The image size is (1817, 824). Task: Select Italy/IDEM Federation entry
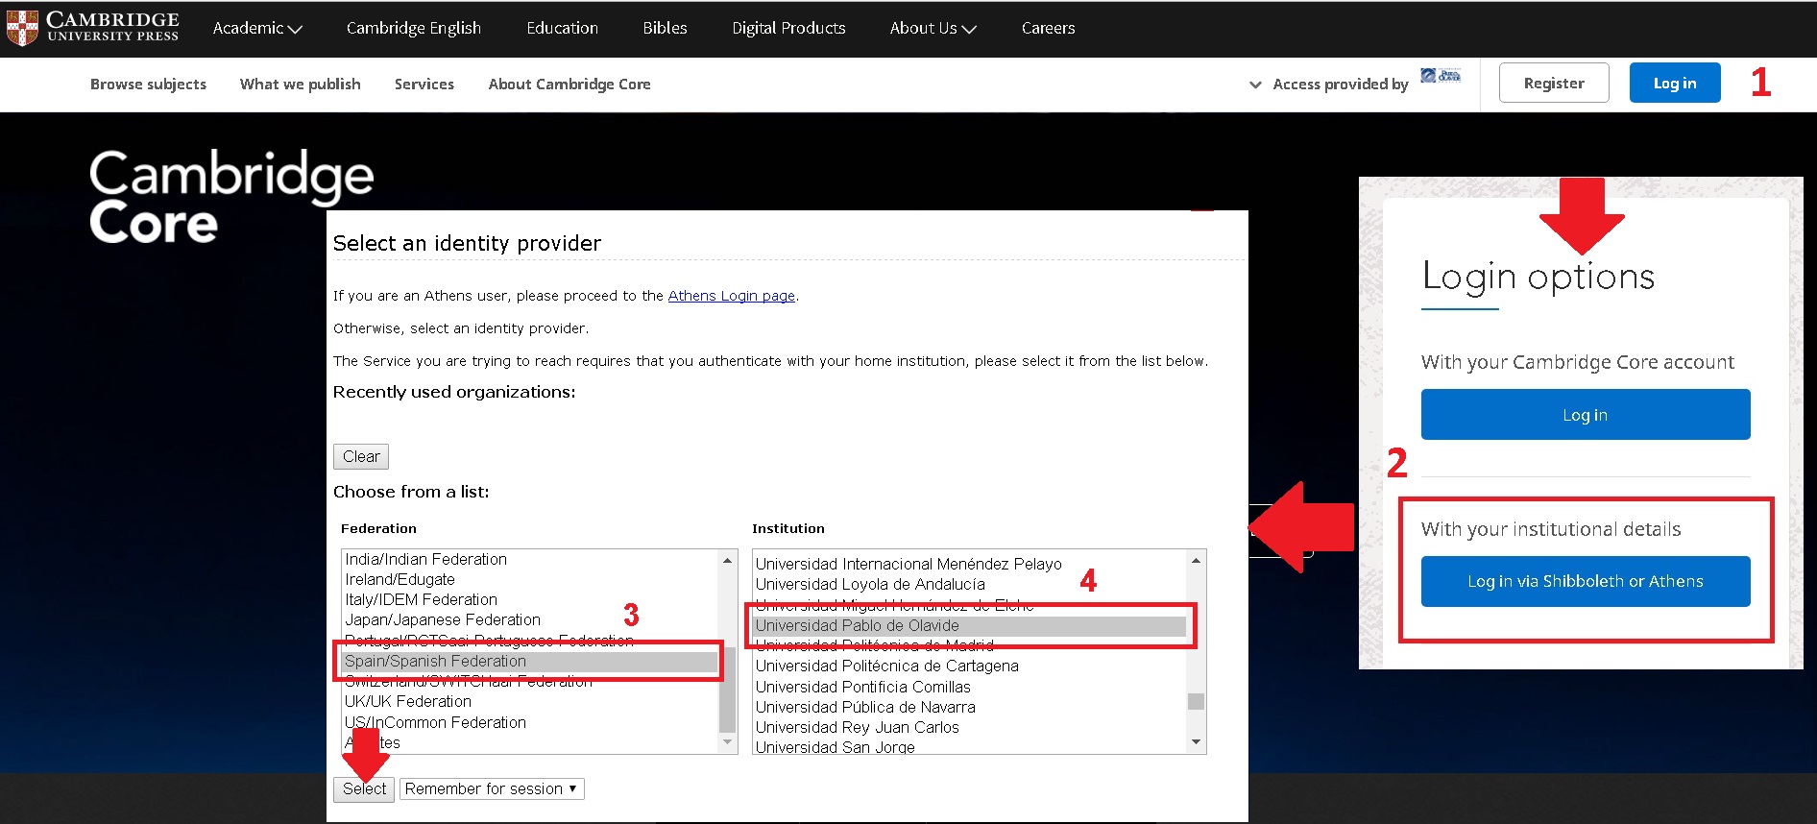point(529,599)
